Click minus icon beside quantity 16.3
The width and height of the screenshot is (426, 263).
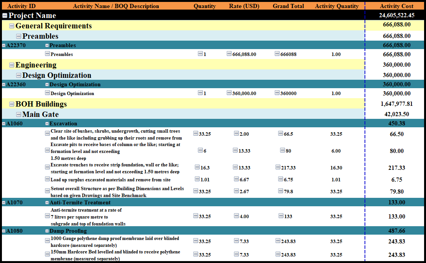(x=197, y=167)
